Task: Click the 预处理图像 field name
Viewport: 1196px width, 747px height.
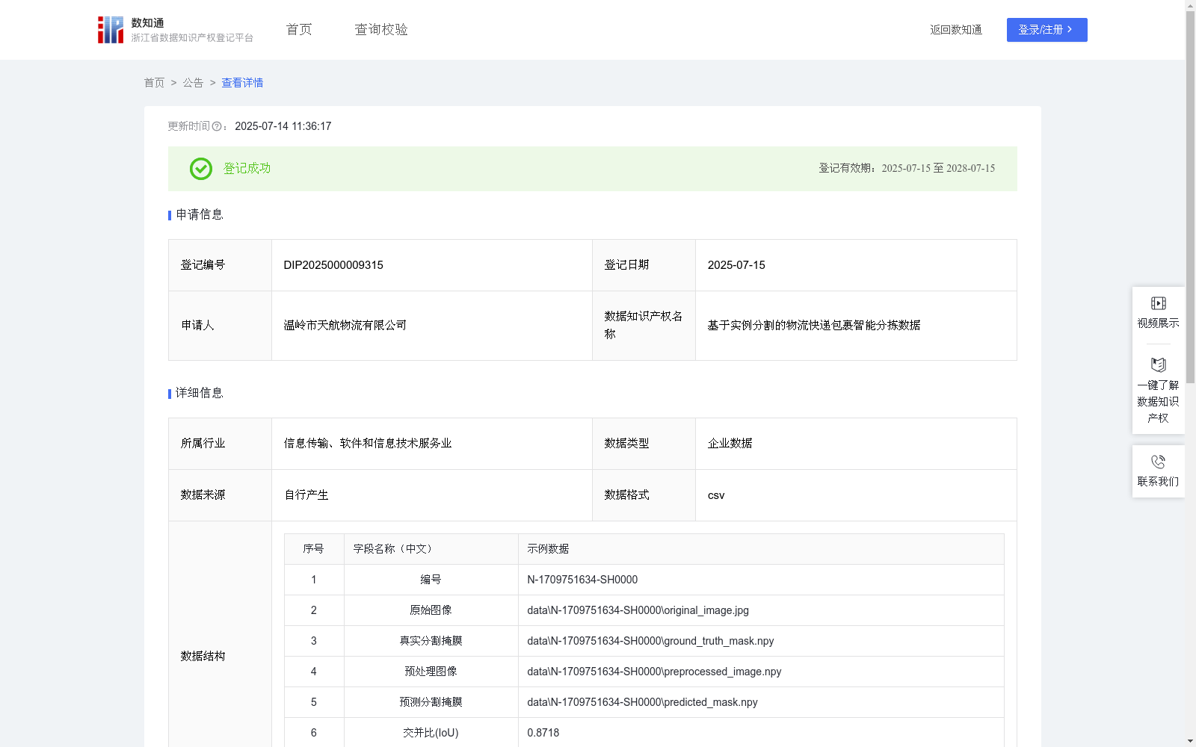Action: (431, 672)
